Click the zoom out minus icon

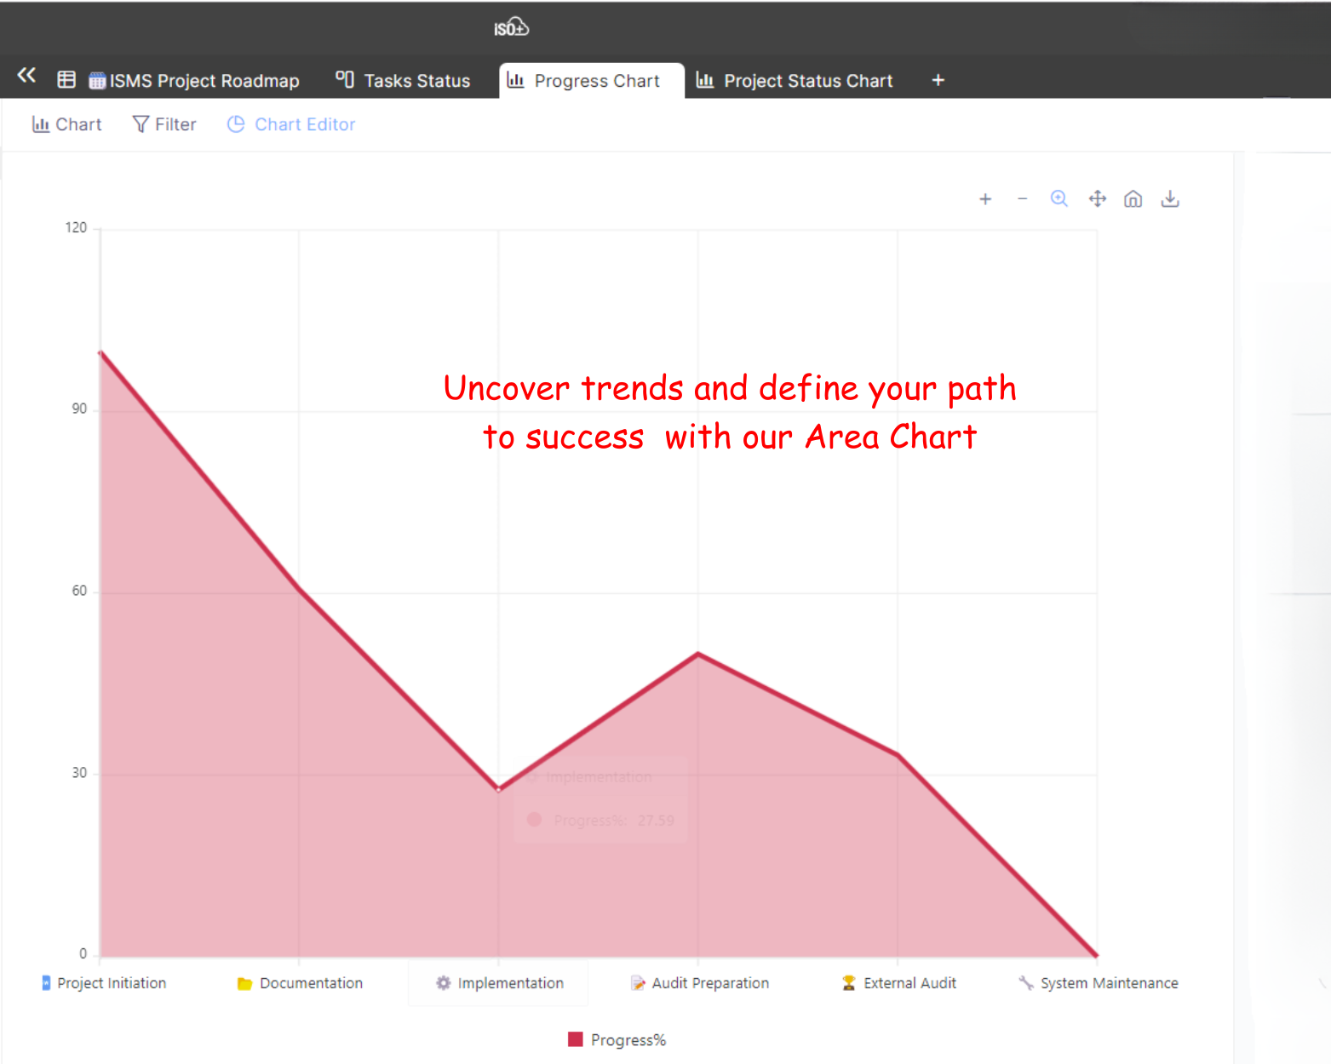(1022, 199)
